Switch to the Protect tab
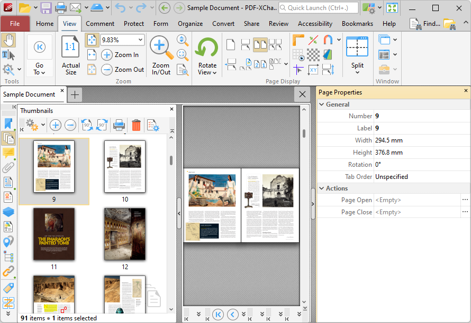Image resolution: width=471 pixels, height=323 pixels. click(134, 24)
